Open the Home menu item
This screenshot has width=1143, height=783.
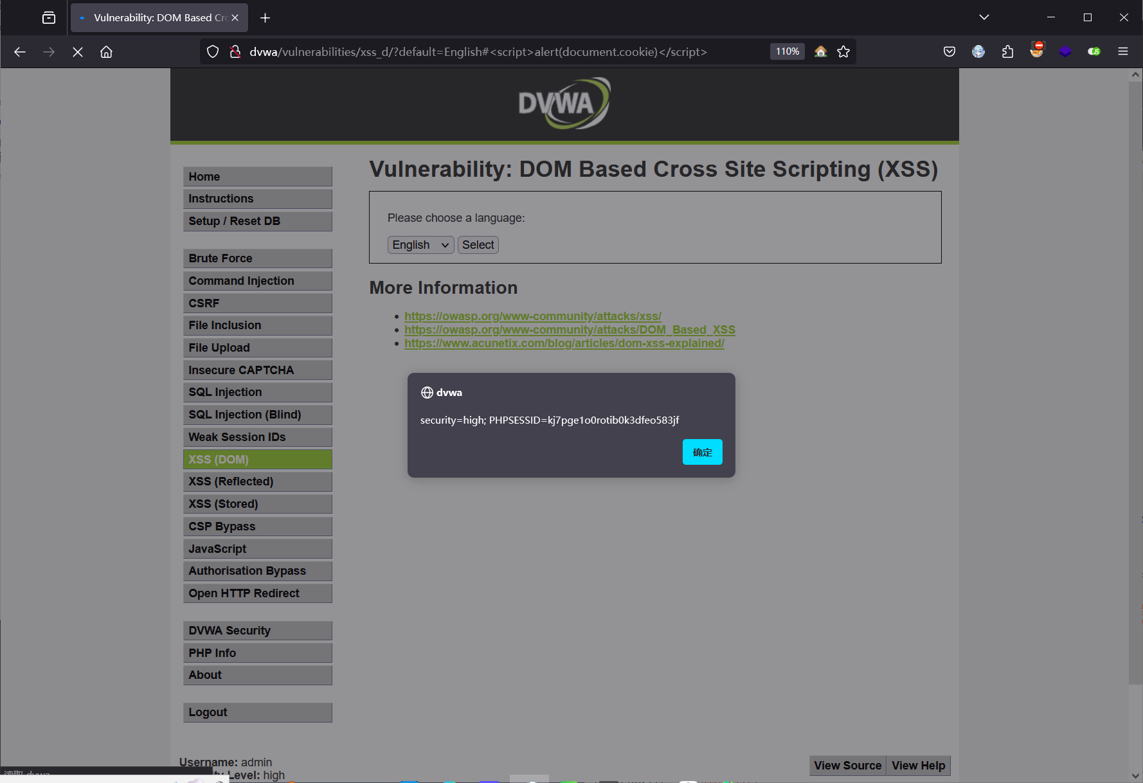[x=257, y=177]
